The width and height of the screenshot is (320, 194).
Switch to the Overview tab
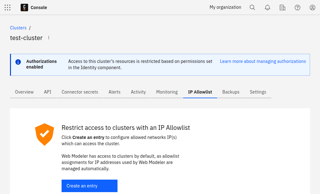click(x=24, y=92)
